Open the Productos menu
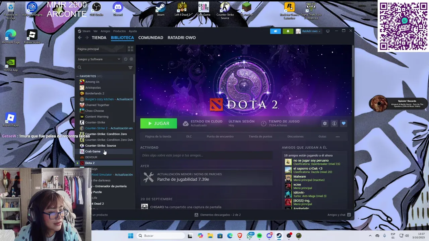The width and height of the screenshot is (429, 241). [x=119, y=31]
